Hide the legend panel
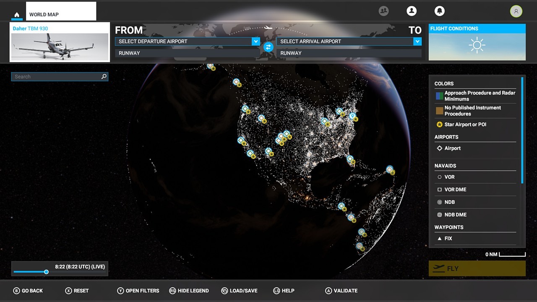537x302 pixels. [189, 291]
